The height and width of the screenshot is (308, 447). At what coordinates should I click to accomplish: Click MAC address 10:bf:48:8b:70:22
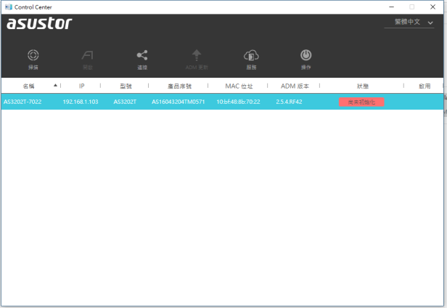[238, 102]
